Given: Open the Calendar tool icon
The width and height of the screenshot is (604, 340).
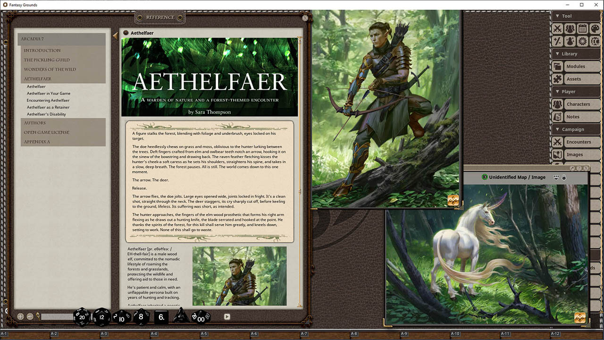Looking at the screenshot, I should (582, 28).
